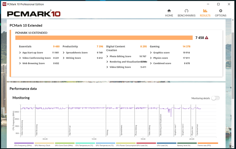Click the Physics score value 17 011
Image resolution: width=236 pixels, height=149 pixels.
click(x=186, y=58)
